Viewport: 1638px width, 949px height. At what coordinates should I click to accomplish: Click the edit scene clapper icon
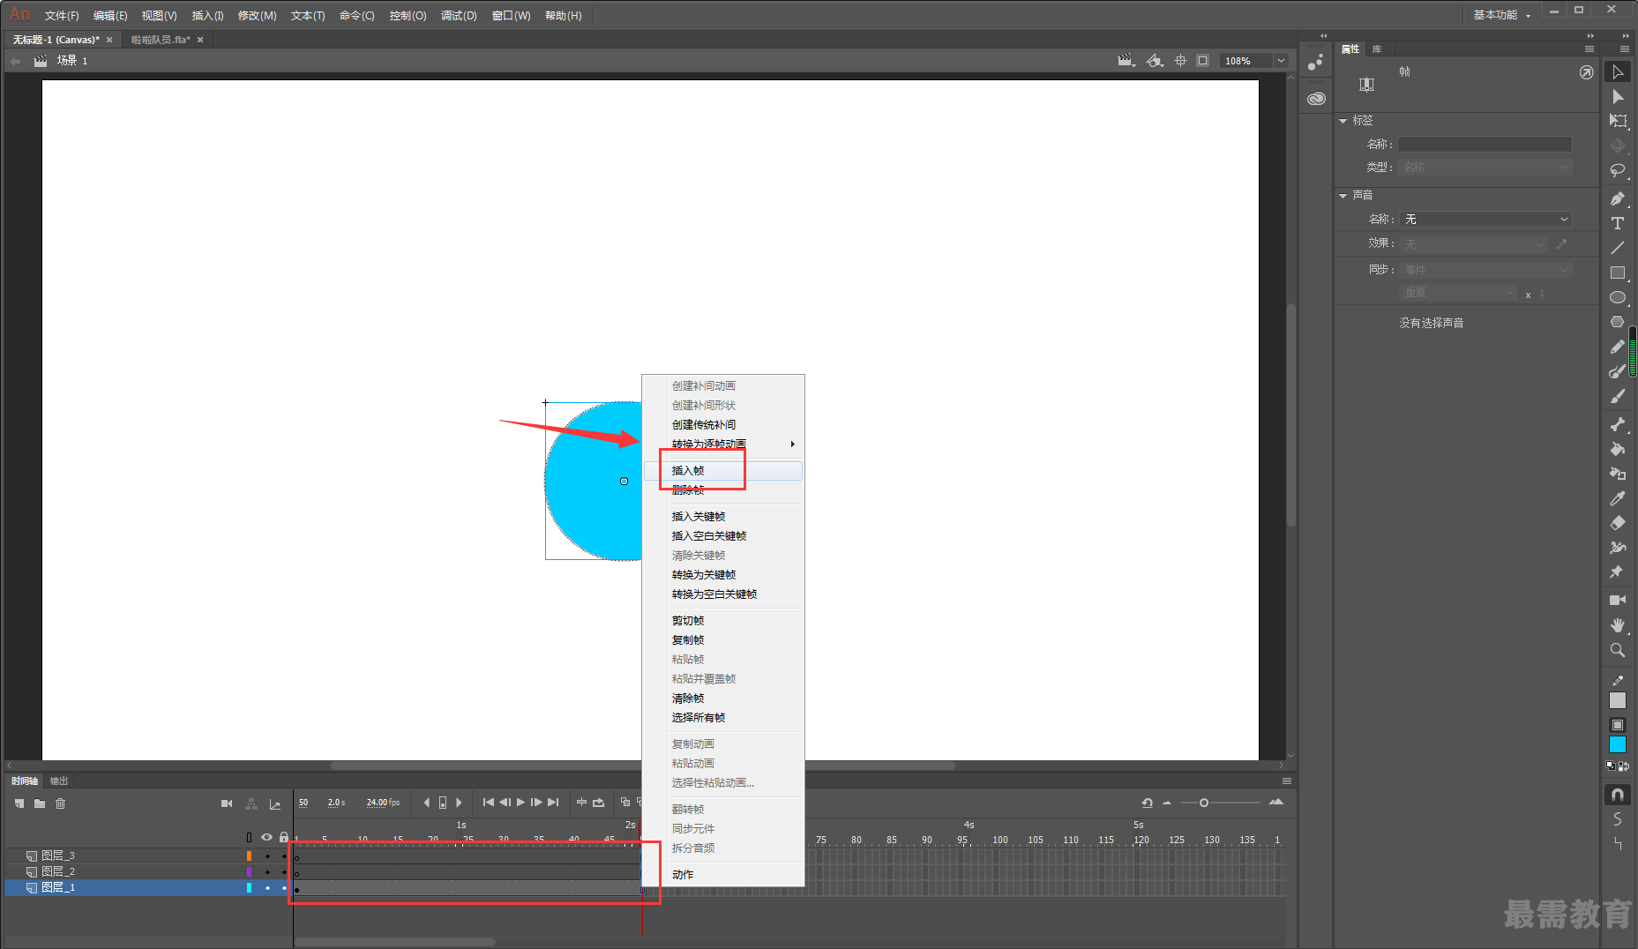[x=1126, y=61]
